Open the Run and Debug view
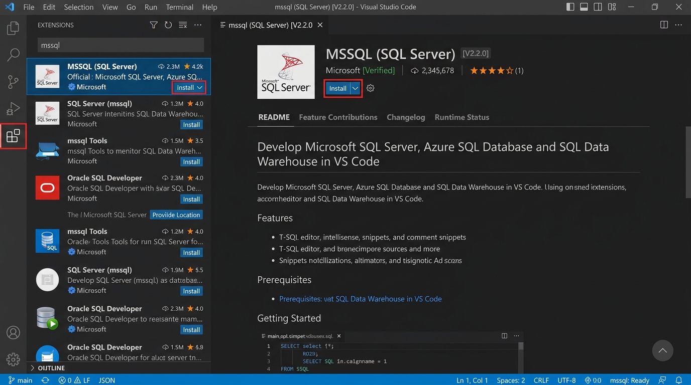 point(13,108)
